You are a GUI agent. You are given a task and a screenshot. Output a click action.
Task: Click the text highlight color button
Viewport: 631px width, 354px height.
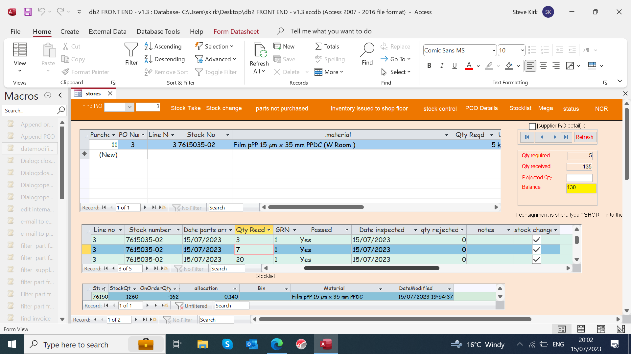point(489,66)
